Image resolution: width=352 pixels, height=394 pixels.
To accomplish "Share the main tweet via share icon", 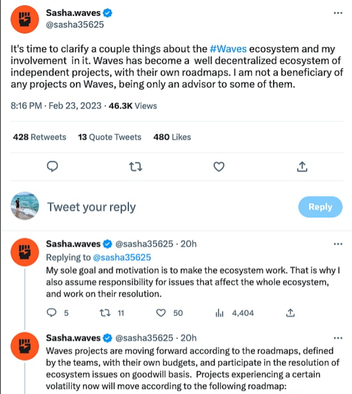I will coord(302,167).
